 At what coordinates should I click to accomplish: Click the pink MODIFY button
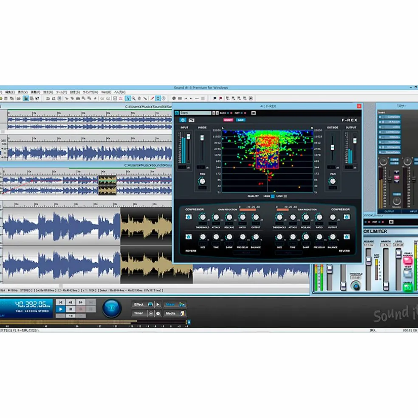click(x=229, y=120)
